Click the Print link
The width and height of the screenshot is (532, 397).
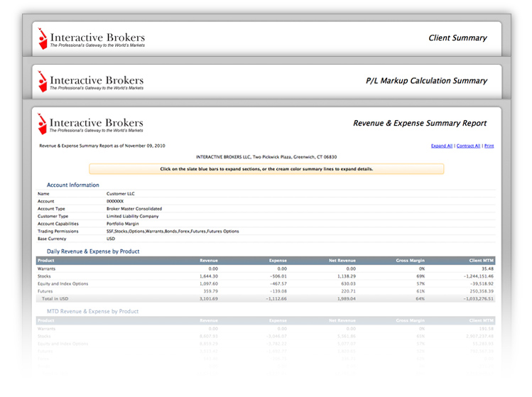pos(489,146)
